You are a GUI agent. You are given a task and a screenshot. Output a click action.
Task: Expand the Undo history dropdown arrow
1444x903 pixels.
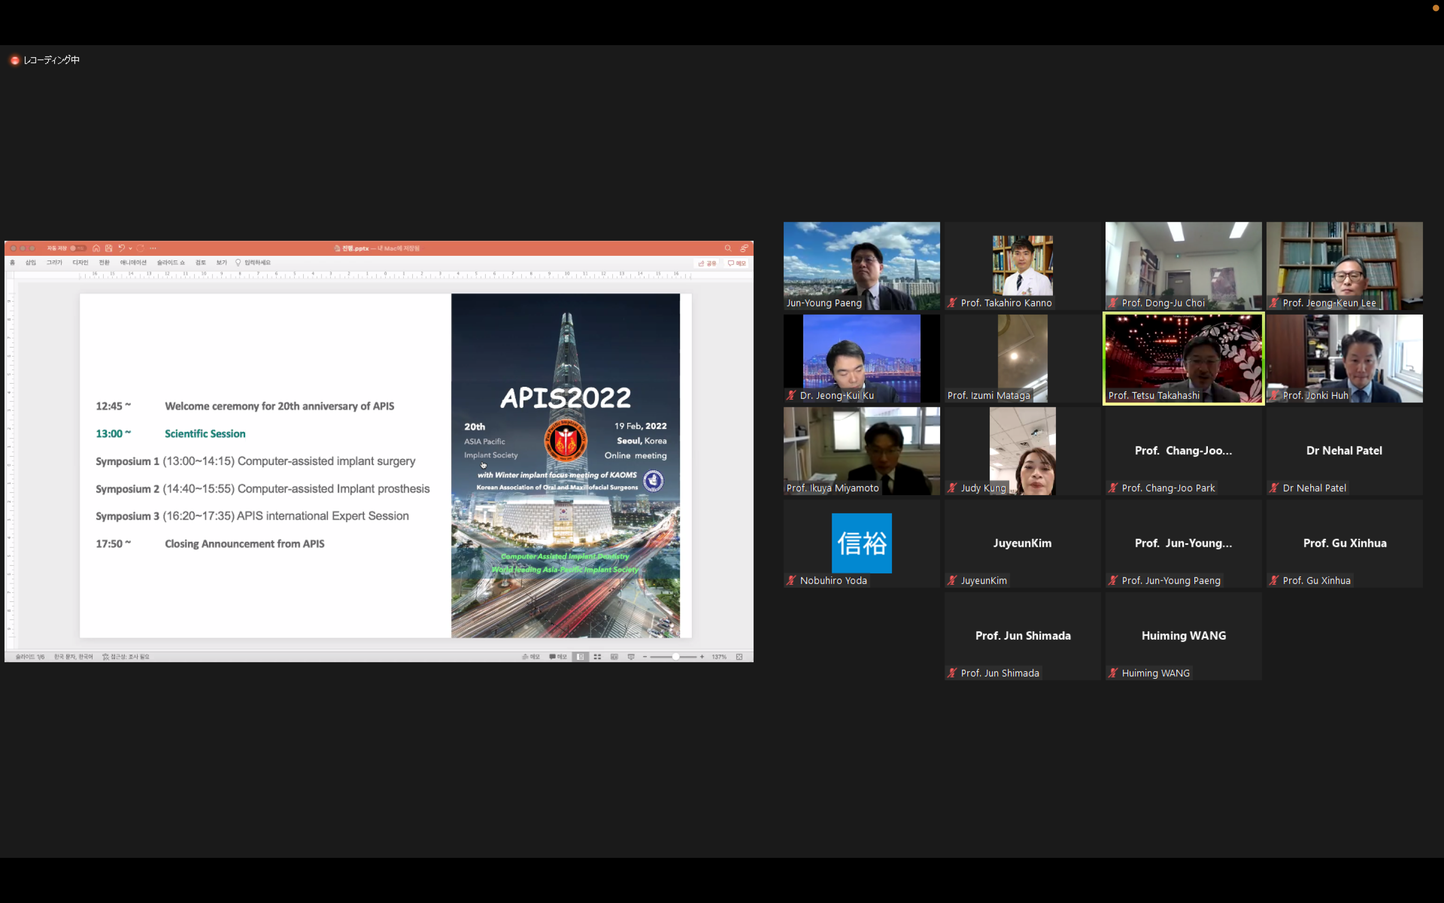130,248
